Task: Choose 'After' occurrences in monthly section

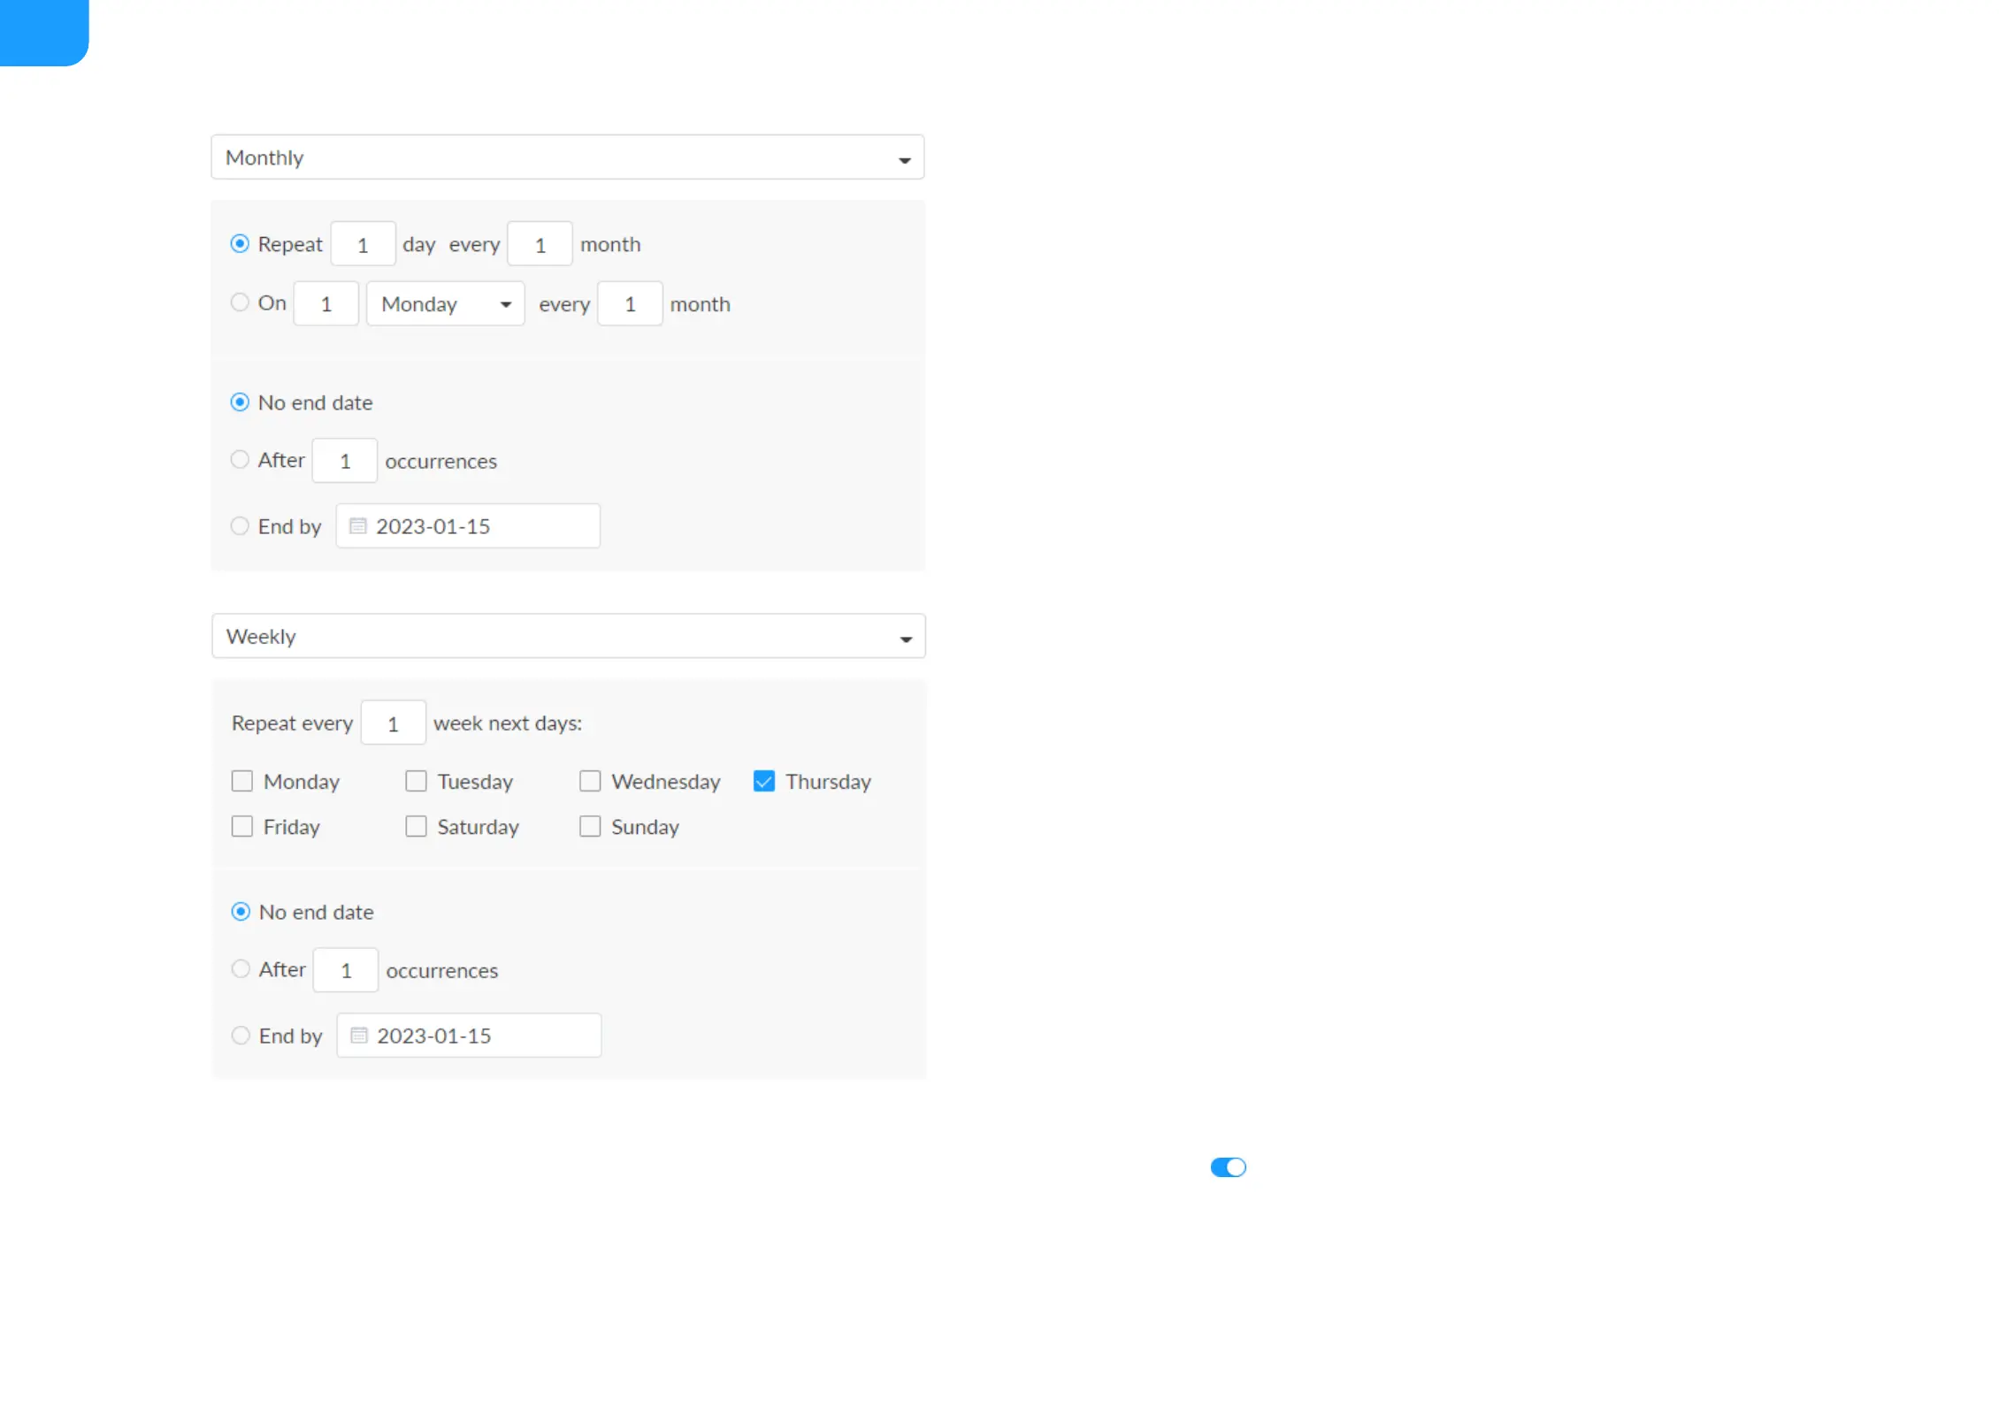Action: coord(240,460)
